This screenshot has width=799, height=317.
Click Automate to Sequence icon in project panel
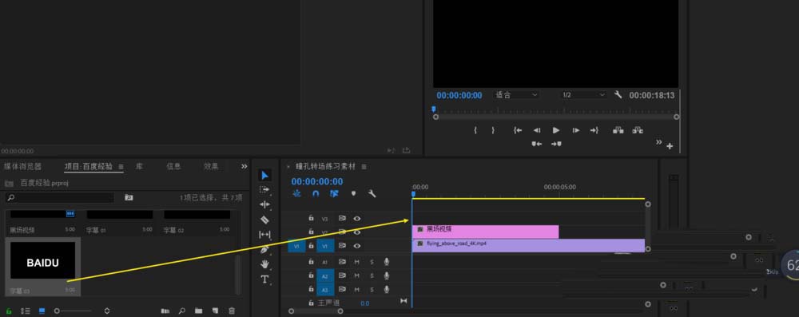tap(165, 311)
